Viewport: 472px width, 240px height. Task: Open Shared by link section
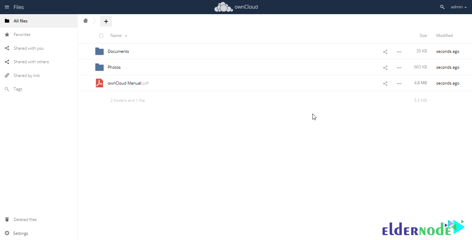pyautogui.click(x=39, y=76)
